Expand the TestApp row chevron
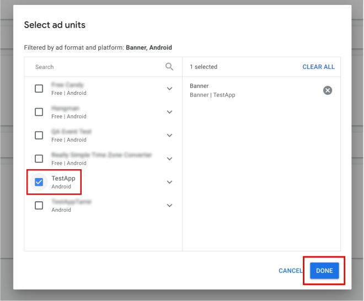The height and width of the screenshot is (301, 364). (170, 182)
